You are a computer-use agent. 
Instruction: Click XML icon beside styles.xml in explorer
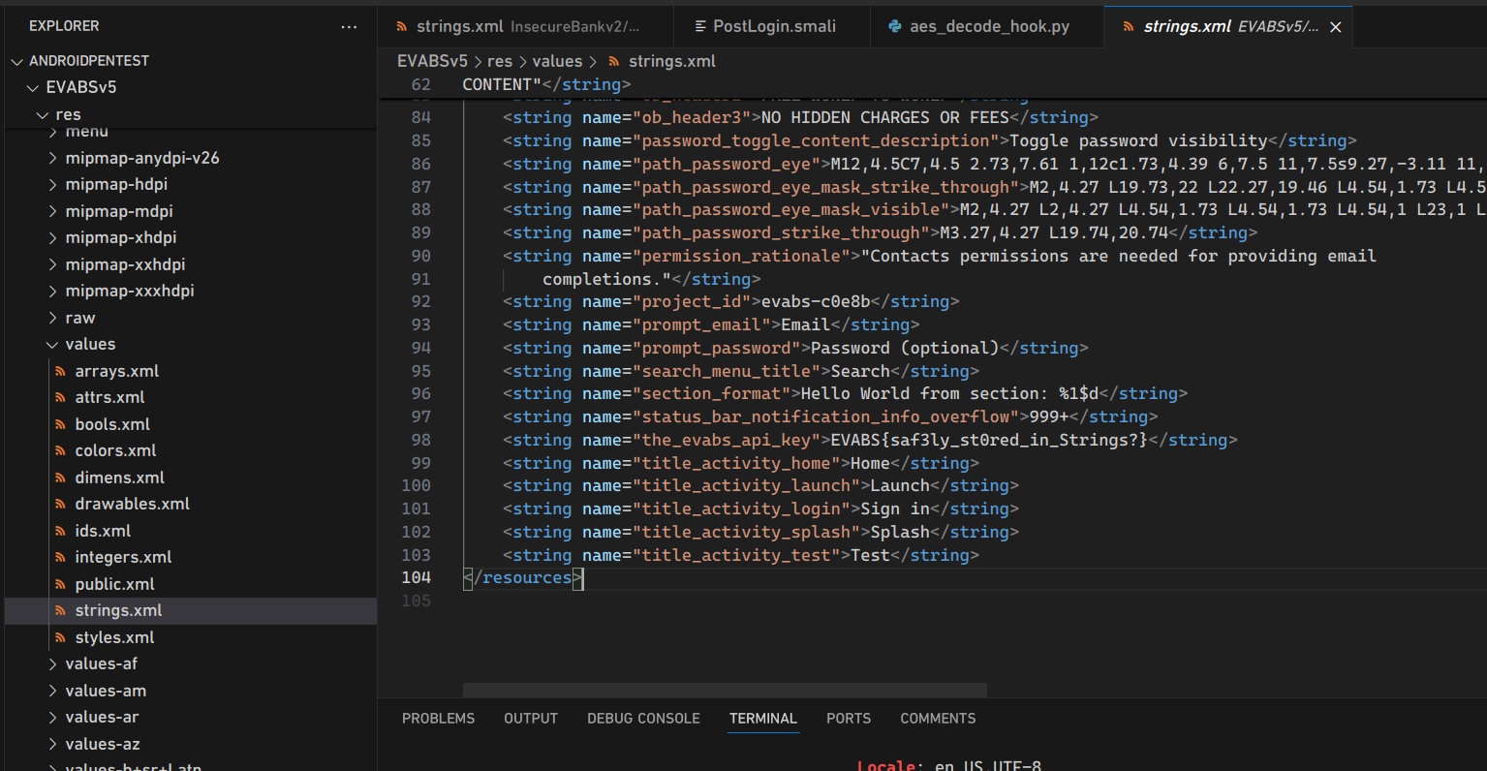(x=61, y=637)
